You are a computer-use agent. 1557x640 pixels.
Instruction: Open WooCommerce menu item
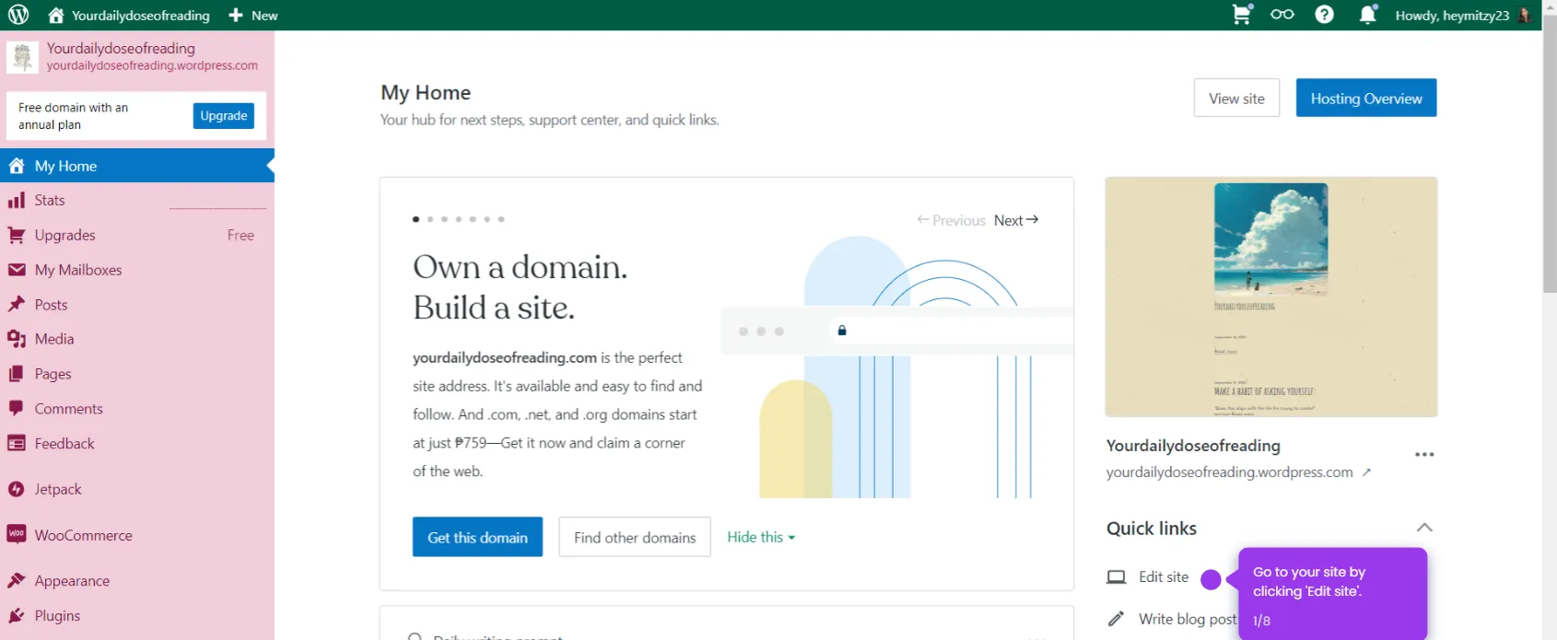tap(137, 535)
